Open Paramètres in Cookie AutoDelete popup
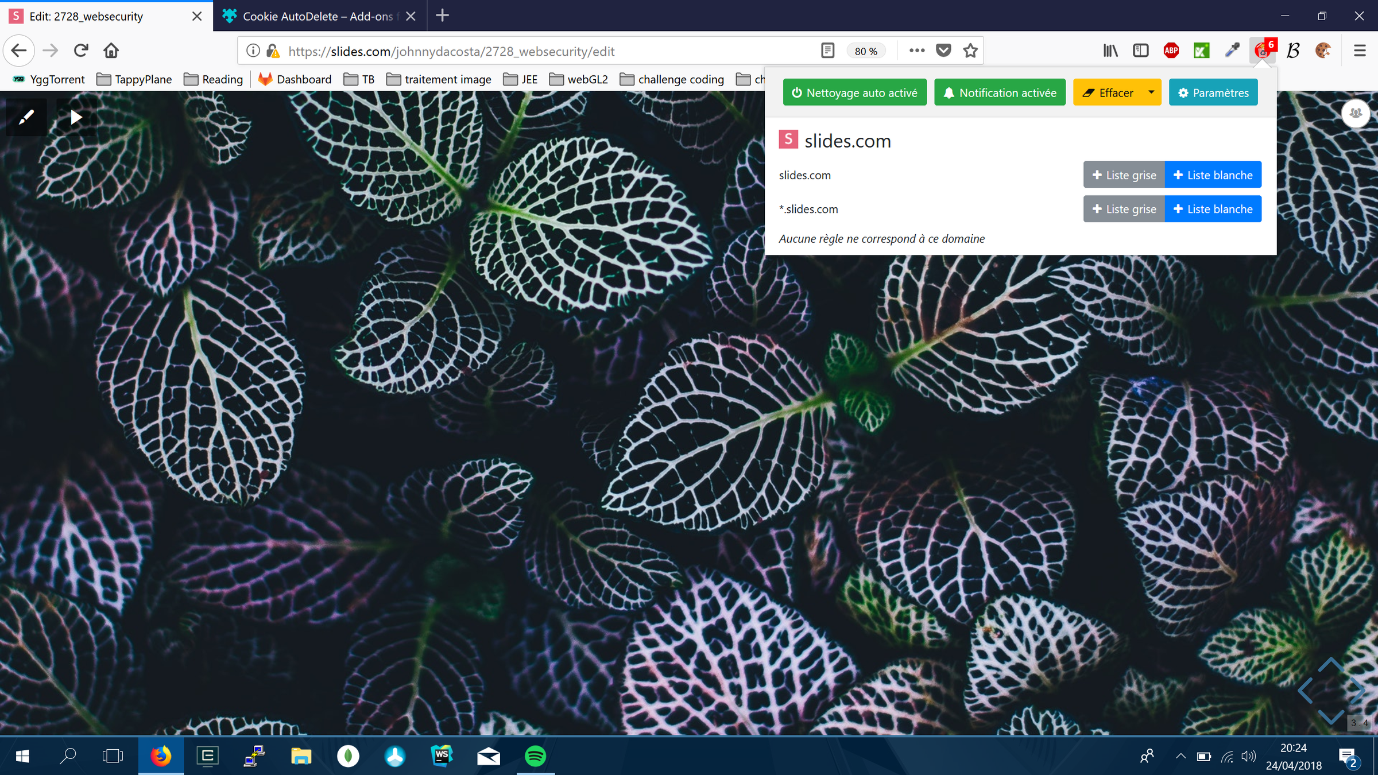Screen dimensions: 1378x775 1213,92
